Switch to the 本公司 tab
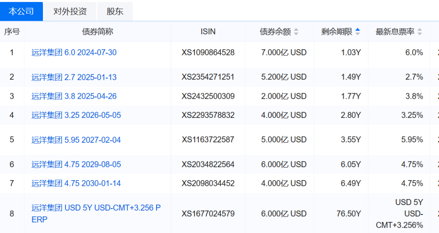The height and width of the screenshot is (233, 439). click(x=21, y=11)
